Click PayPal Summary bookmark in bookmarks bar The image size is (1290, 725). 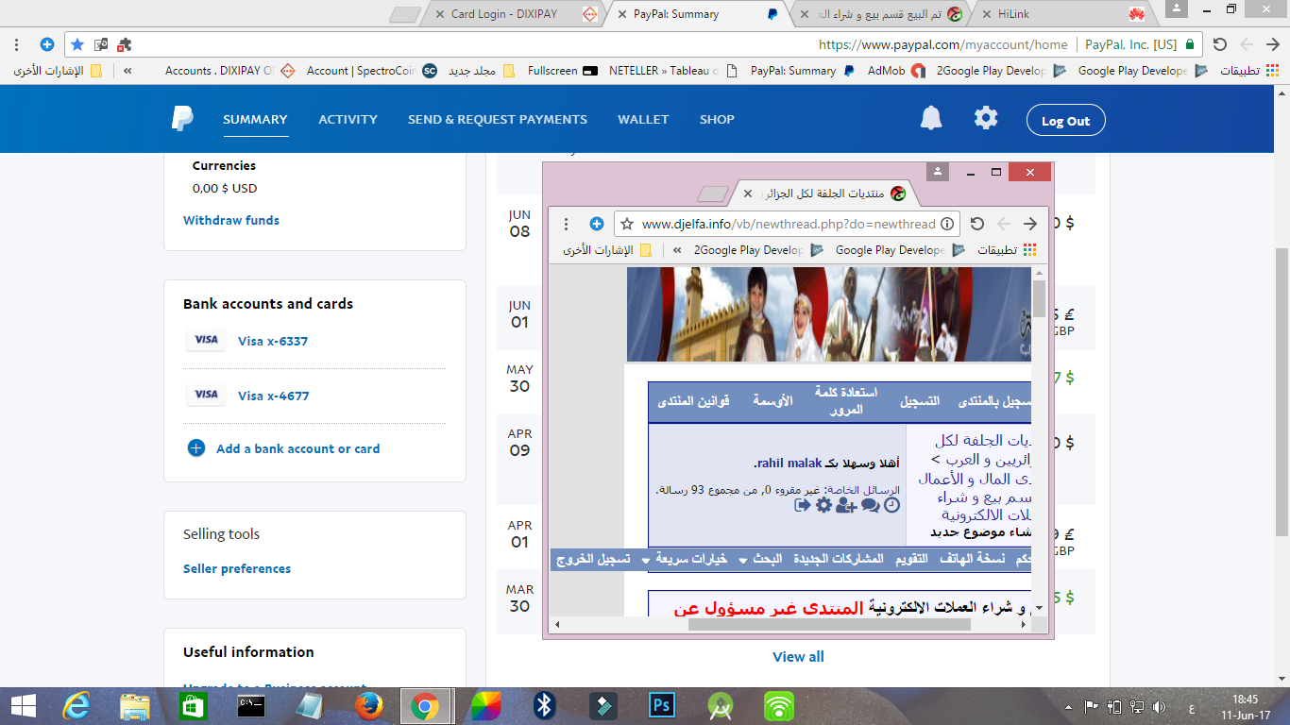click(x=803, y=70)
